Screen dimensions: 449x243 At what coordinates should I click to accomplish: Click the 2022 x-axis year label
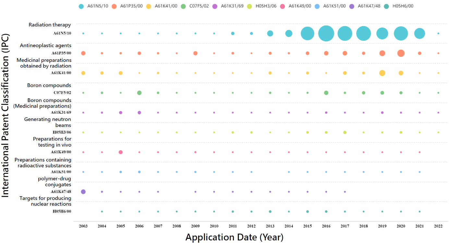point(438,226)
